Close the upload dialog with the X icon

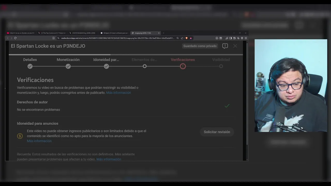point(235,46)
